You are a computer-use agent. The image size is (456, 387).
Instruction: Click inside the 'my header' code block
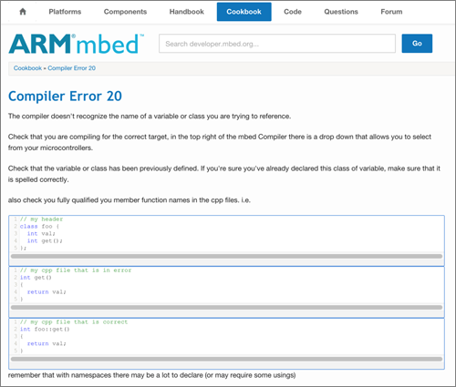point(226,233)
